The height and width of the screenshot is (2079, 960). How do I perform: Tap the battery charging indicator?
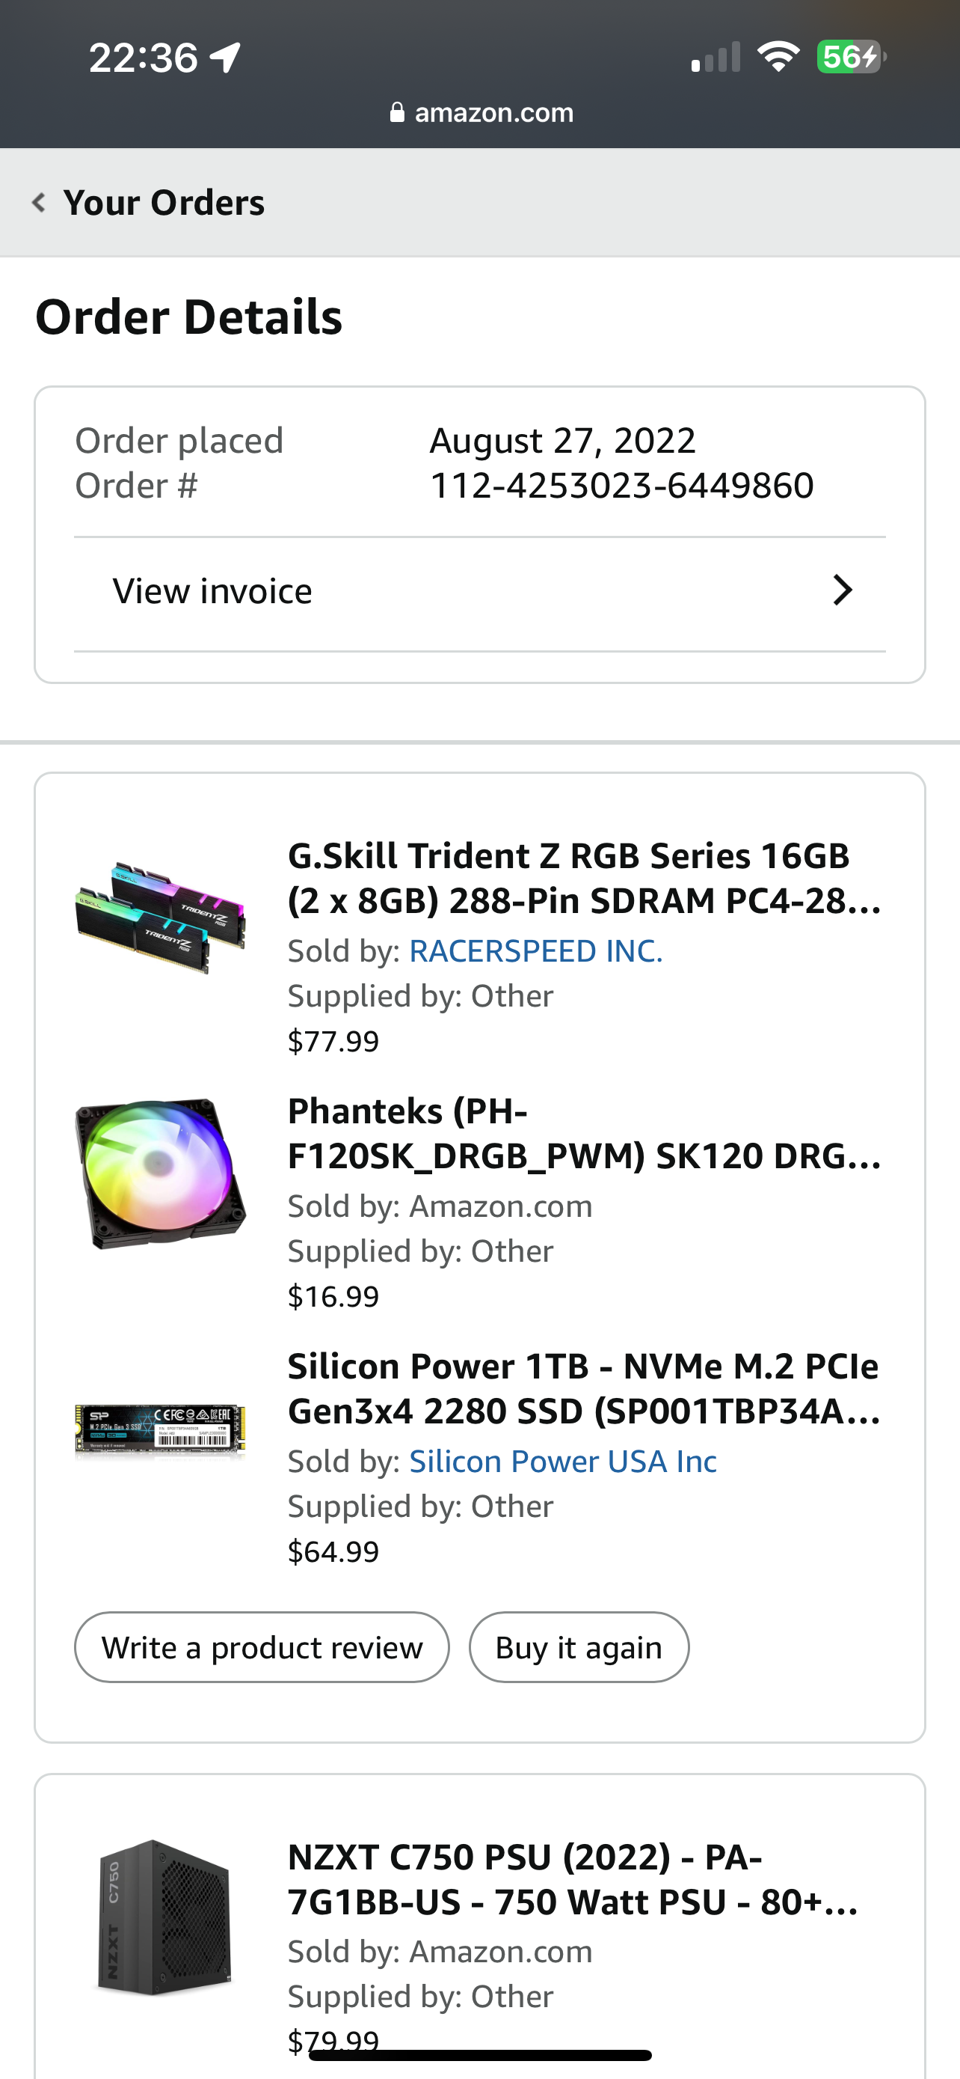850,56
